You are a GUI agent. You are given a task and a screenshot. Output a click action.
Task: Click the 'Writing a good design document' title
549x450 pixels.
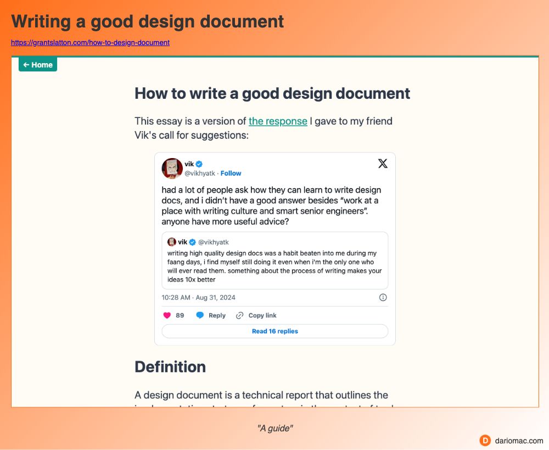pyautogui.click(x=147, y=22)
